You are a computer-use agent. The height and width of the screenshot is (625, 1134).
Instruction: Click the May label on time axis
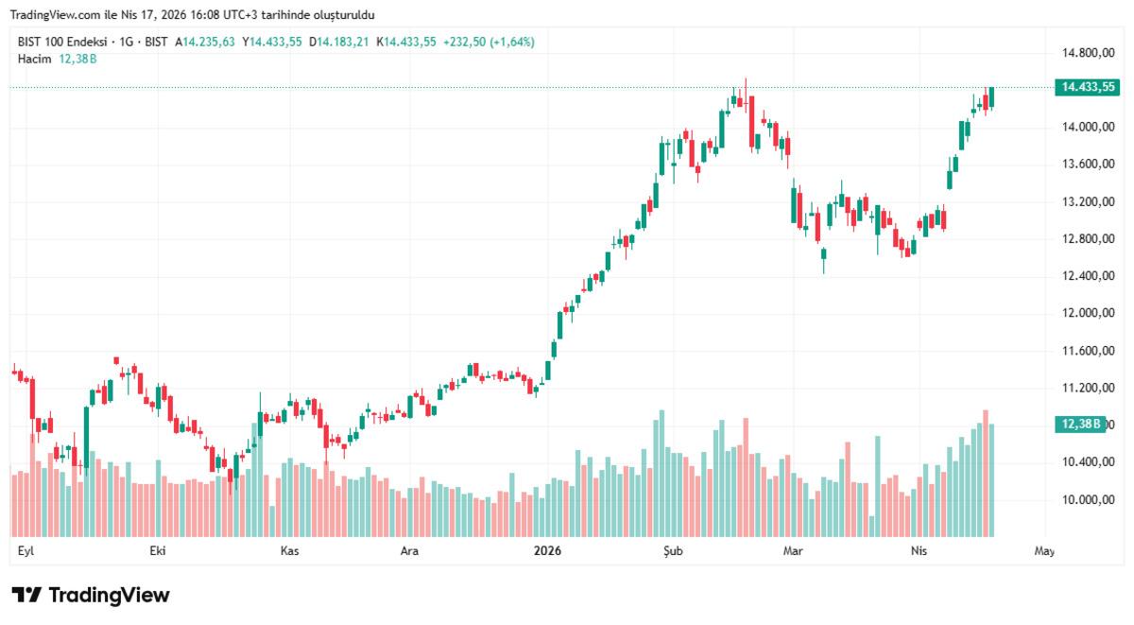1044,550
